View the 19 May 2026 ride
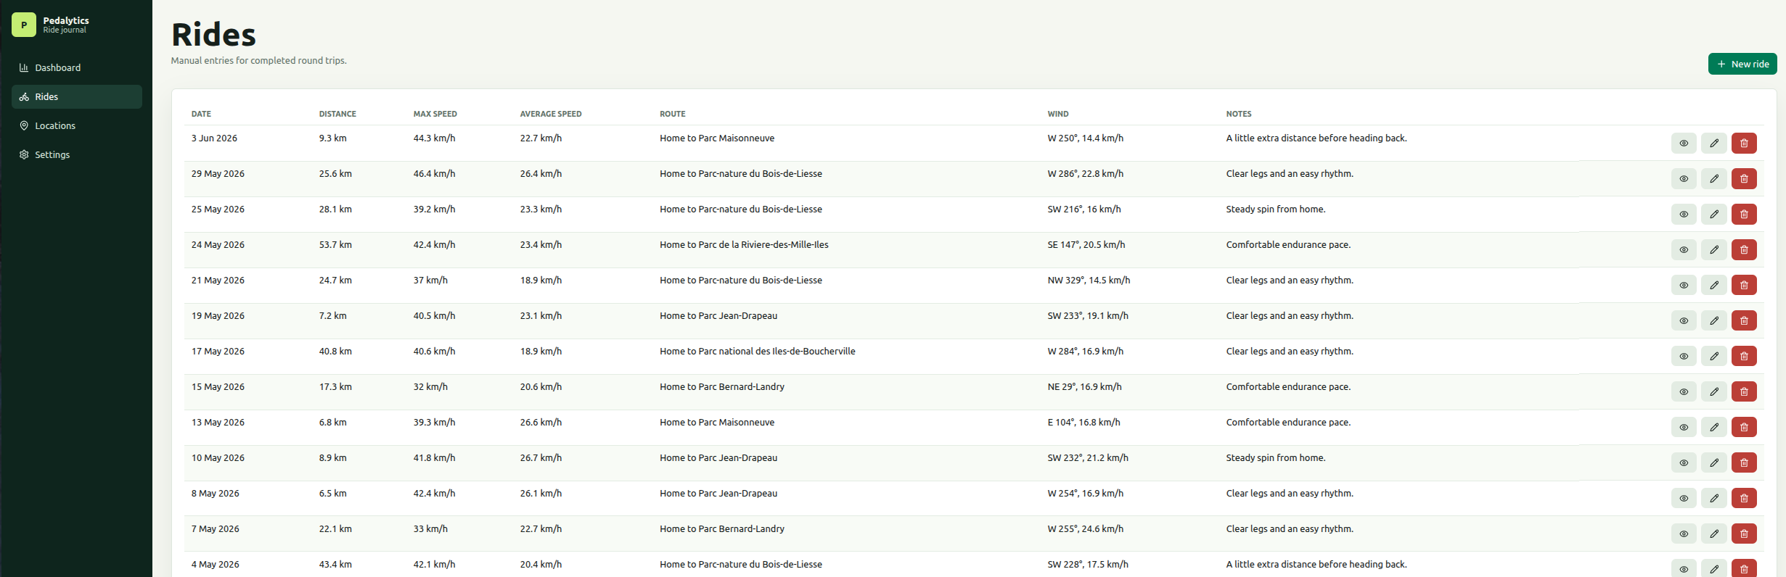Screen dimensions: 1786x577 coord(1684,321)
